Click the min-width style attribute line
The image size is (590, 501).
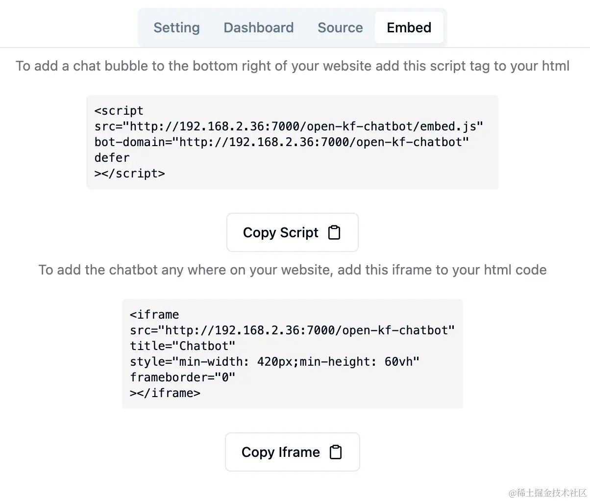click(274, 362)
